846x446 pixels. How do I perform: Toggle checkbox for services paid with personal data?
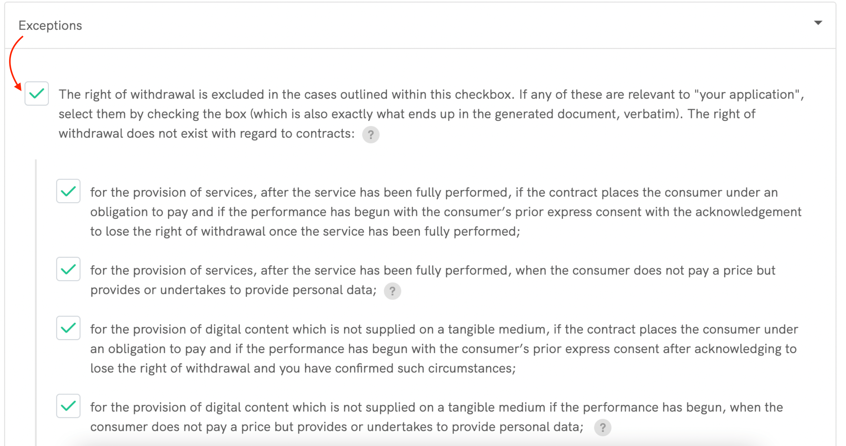pos(68,269)
